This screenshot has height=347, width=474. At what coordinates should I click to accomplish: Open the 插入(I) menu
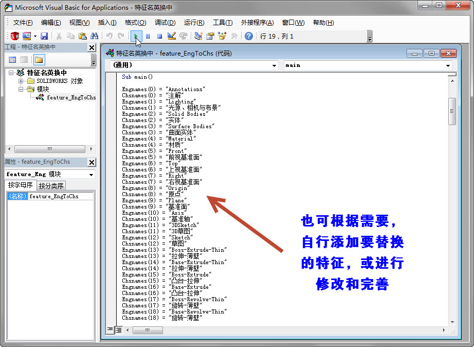click(107, 23)
